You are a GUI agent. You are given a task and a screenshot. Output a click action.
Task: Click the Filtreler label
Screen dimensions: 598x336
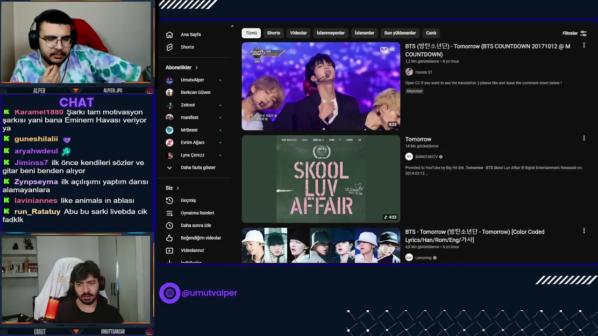coord(570,33)
